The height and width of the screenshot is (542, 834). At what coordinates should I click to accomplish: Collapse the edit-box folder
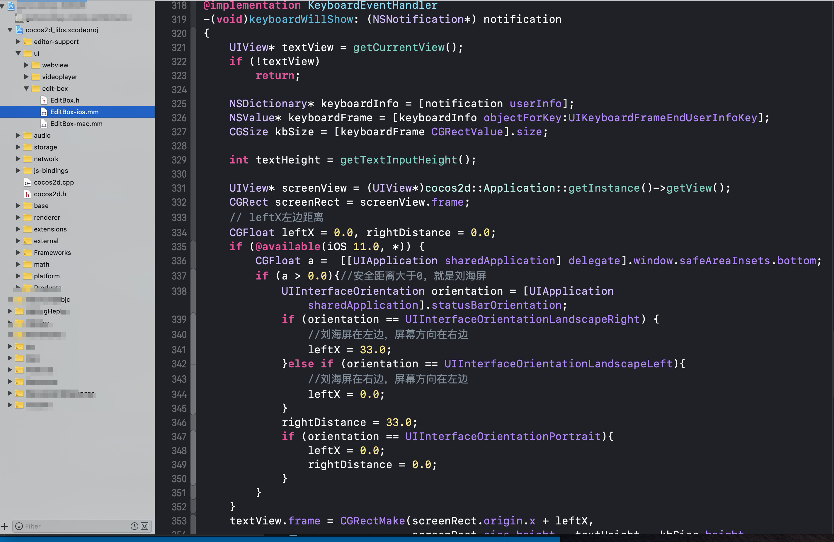(27, 89)
